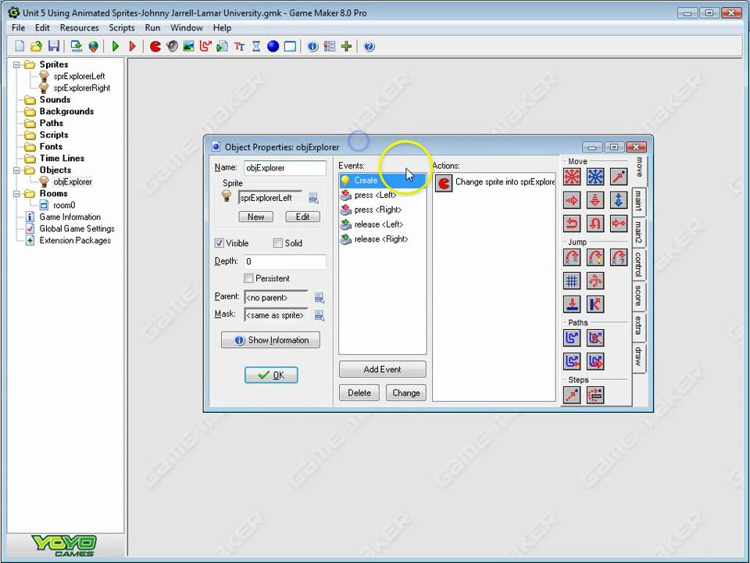Viewport: 750px width, 563px height.
Task: Open the Parent selection menu icon
Action: point(320,298)
